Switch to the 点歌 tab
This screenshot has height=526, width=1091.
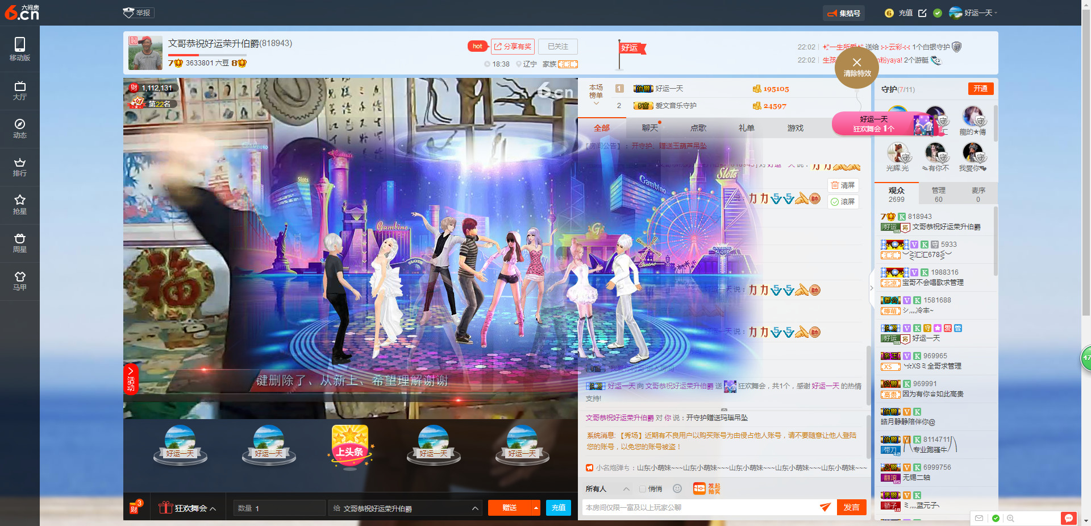click(698, 128)
